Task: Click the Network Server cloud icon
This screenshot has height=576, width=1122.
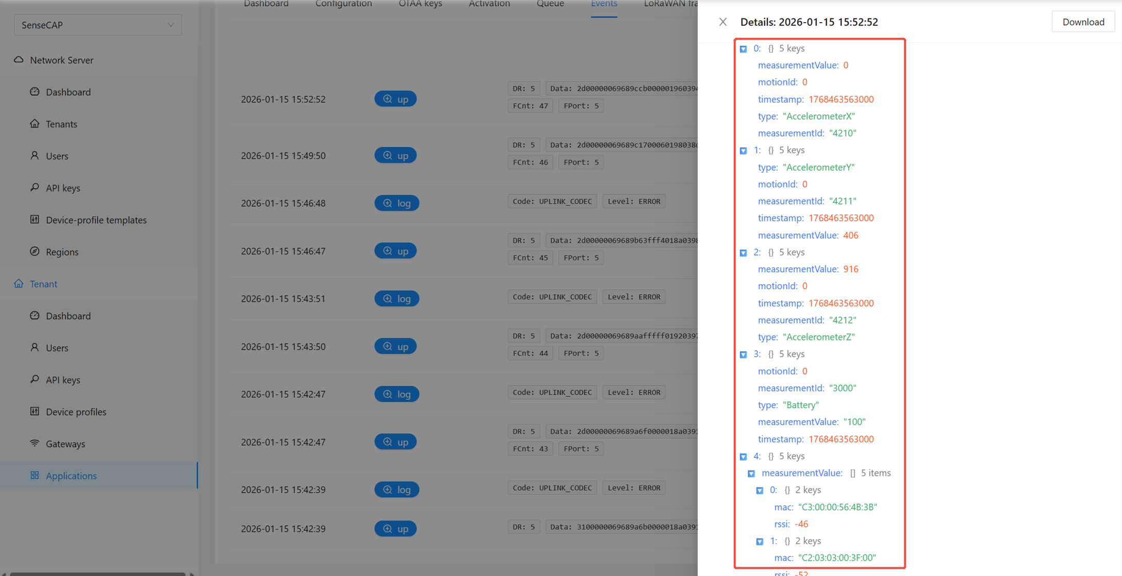Action: pos(19,60)
